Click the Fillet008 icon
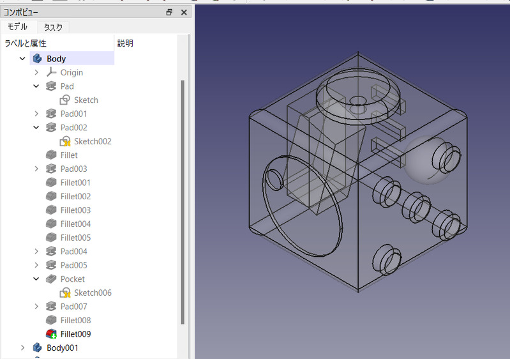The width and height of the screenshot is (510, 359). pos(51,320)
